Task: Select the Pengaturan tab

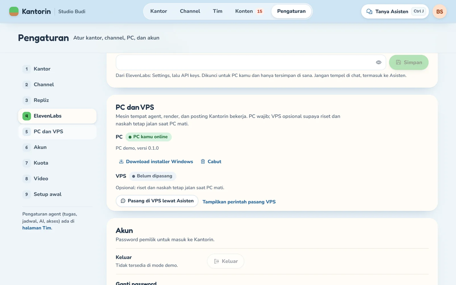Action: (291, 11)
